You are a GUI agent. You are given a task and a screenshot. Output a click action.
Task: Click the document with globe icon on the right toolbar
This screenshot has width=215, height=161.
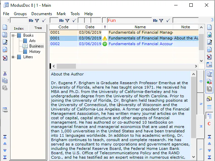pyautogui.click(x=209, y=35)
